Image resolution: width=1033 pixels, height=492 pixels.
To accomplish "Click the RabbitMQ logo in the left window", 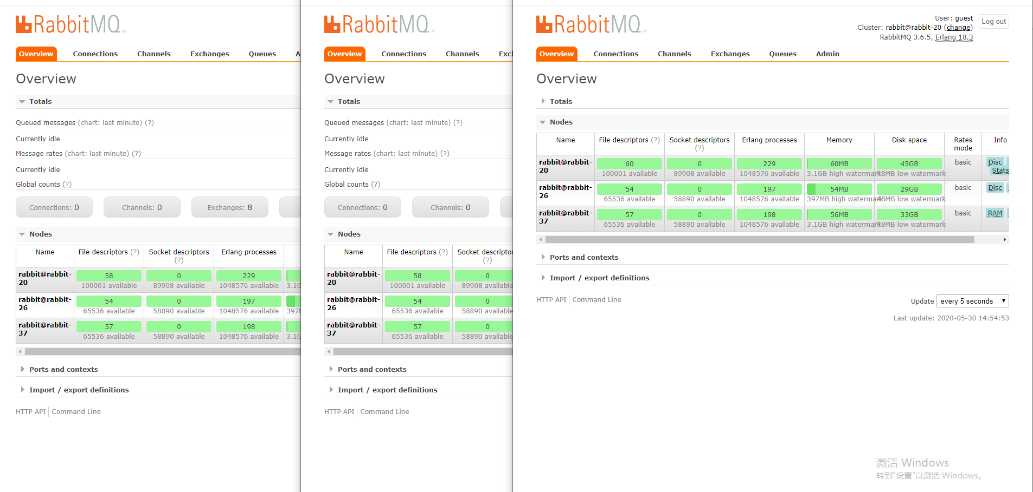I will click(70, 24).
